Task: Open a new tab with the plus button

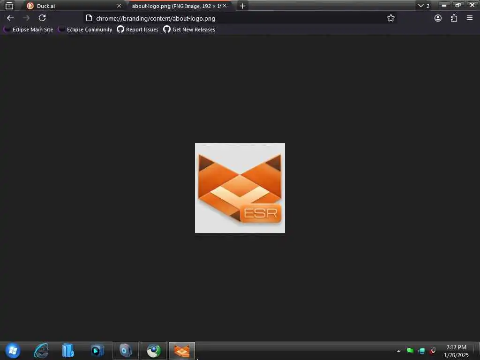Action: [242, 6]
